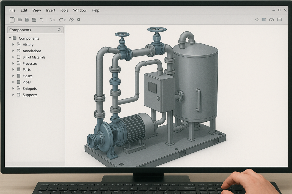Expand the Processes tree node

click(13, 63)
